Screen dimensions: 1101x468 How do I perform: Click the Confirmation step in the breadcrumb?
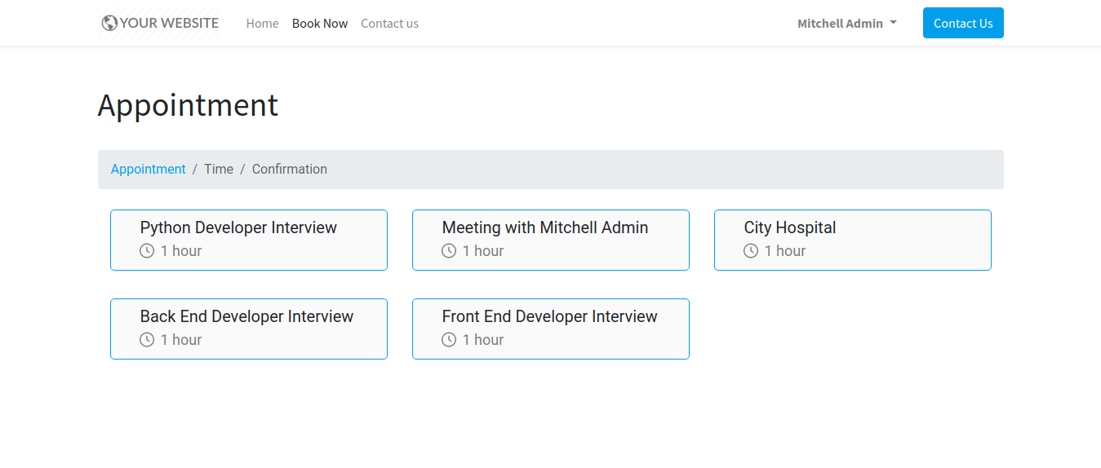289,170
